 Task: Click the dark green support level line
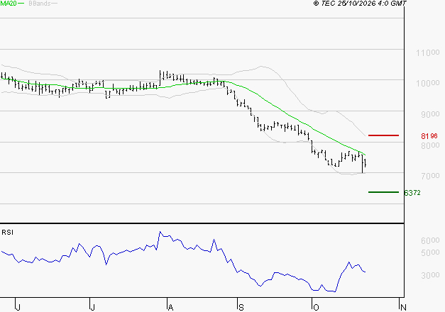point(383,192)
